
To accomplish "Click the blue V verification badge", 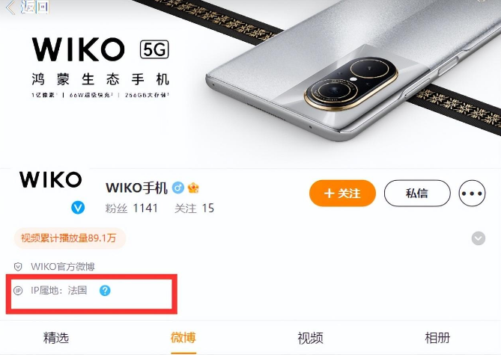I will coord(78,208).
